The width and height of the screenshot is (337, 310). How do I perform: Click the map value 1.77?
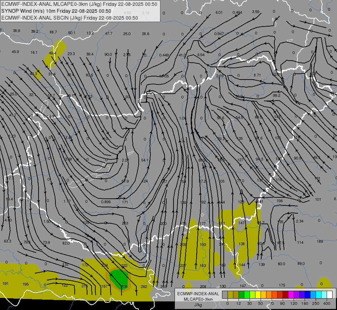pyautogui.click(x=67, y=201)
